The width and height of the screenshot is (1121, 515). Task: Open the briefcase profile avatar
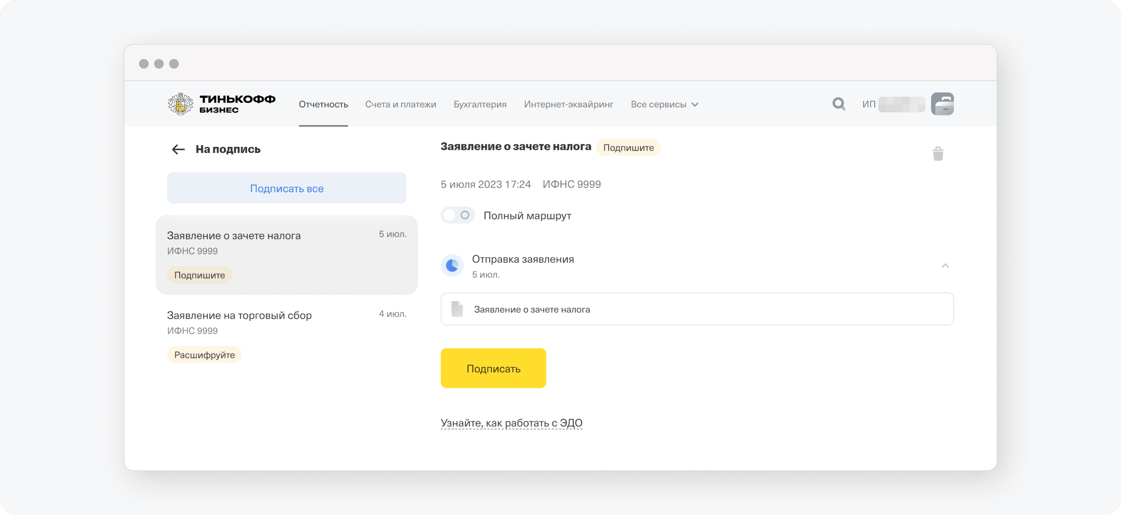pos(942,104)
